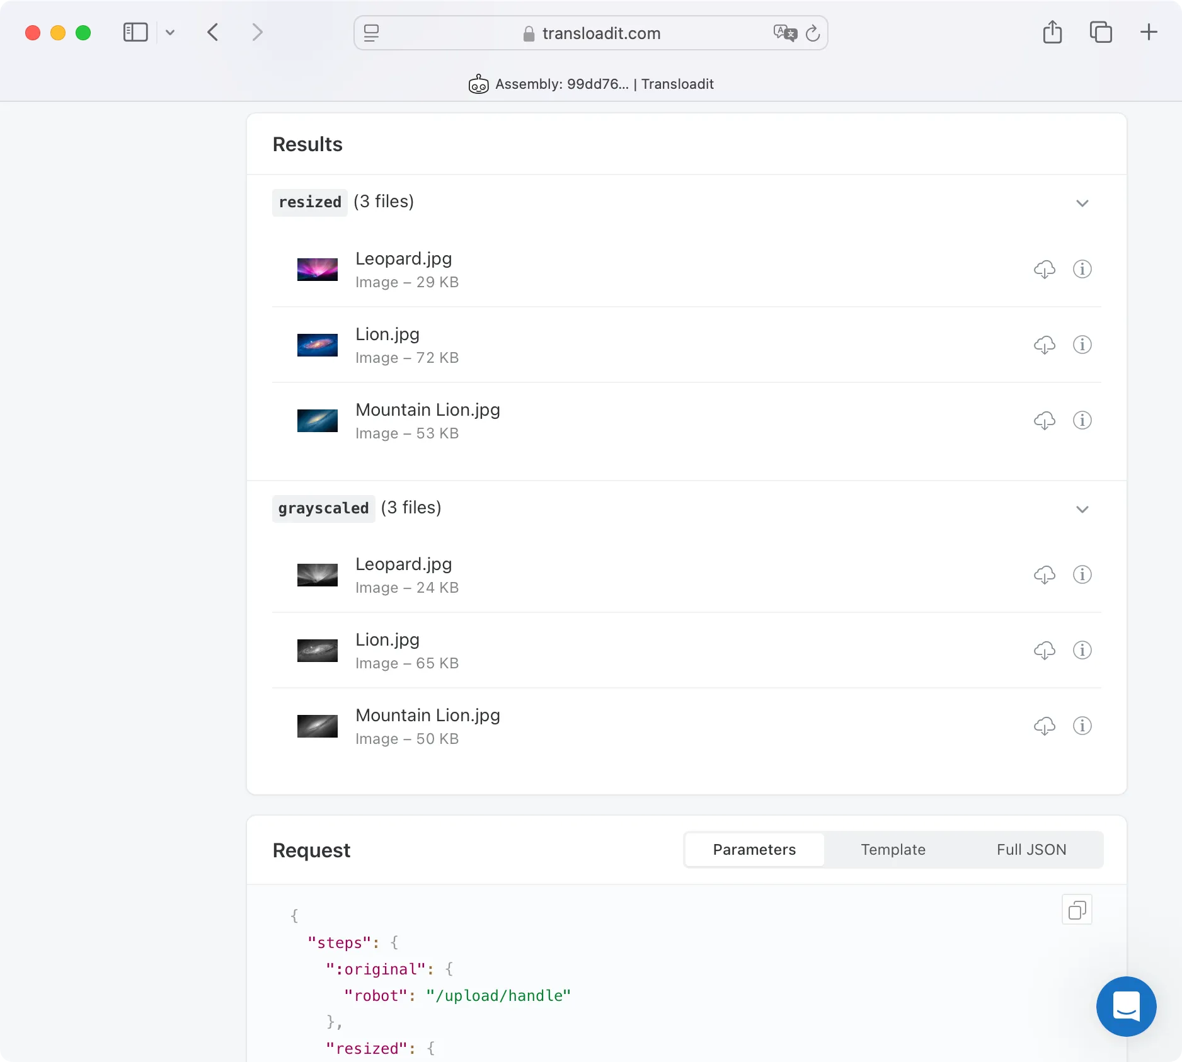
Task: Toggle the webpage translation options
Action: tap(784, 33)
